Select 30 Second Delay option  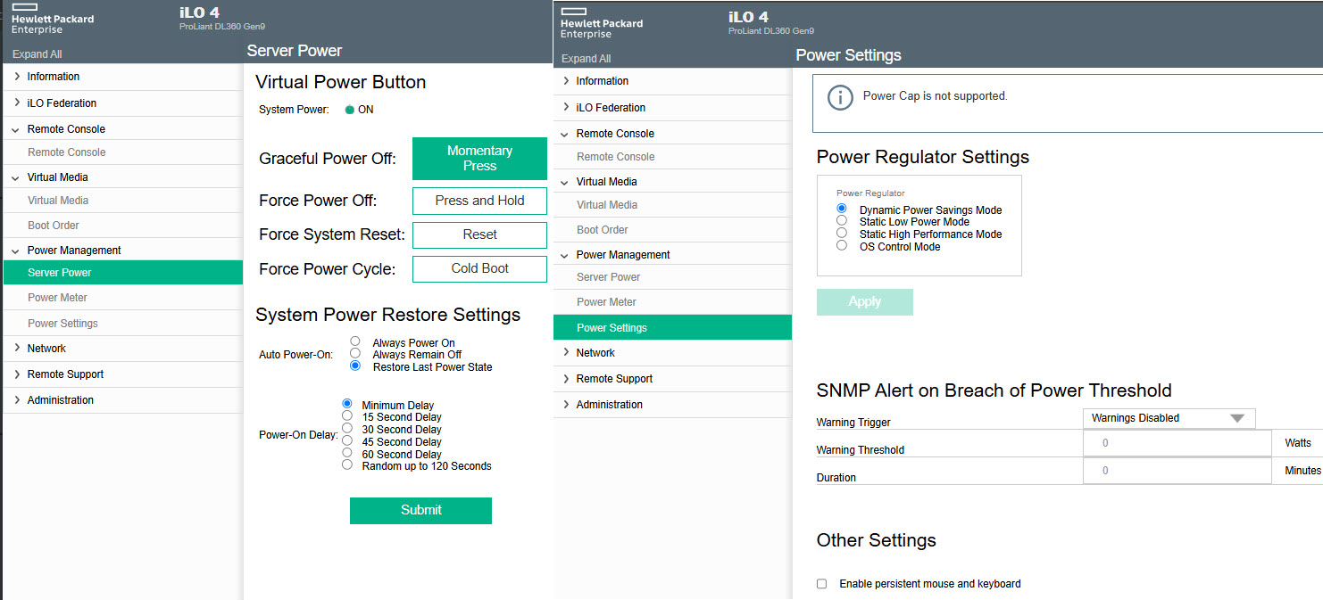[x=347, y=428]
